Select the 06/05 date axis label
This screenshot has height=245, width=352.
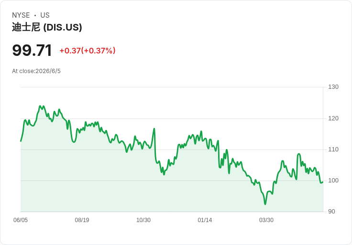(21, 220)
